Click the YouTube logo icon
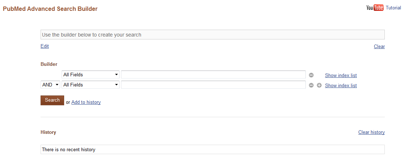 click(375, 8)
